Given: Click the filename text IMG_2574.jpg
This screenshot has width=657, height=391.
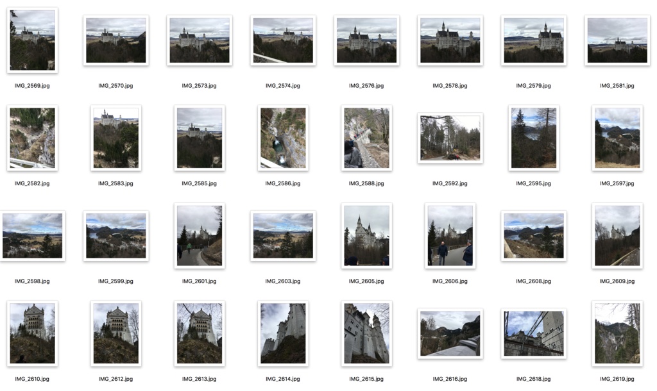Looking at the screenshot, I should pos(283,85).
